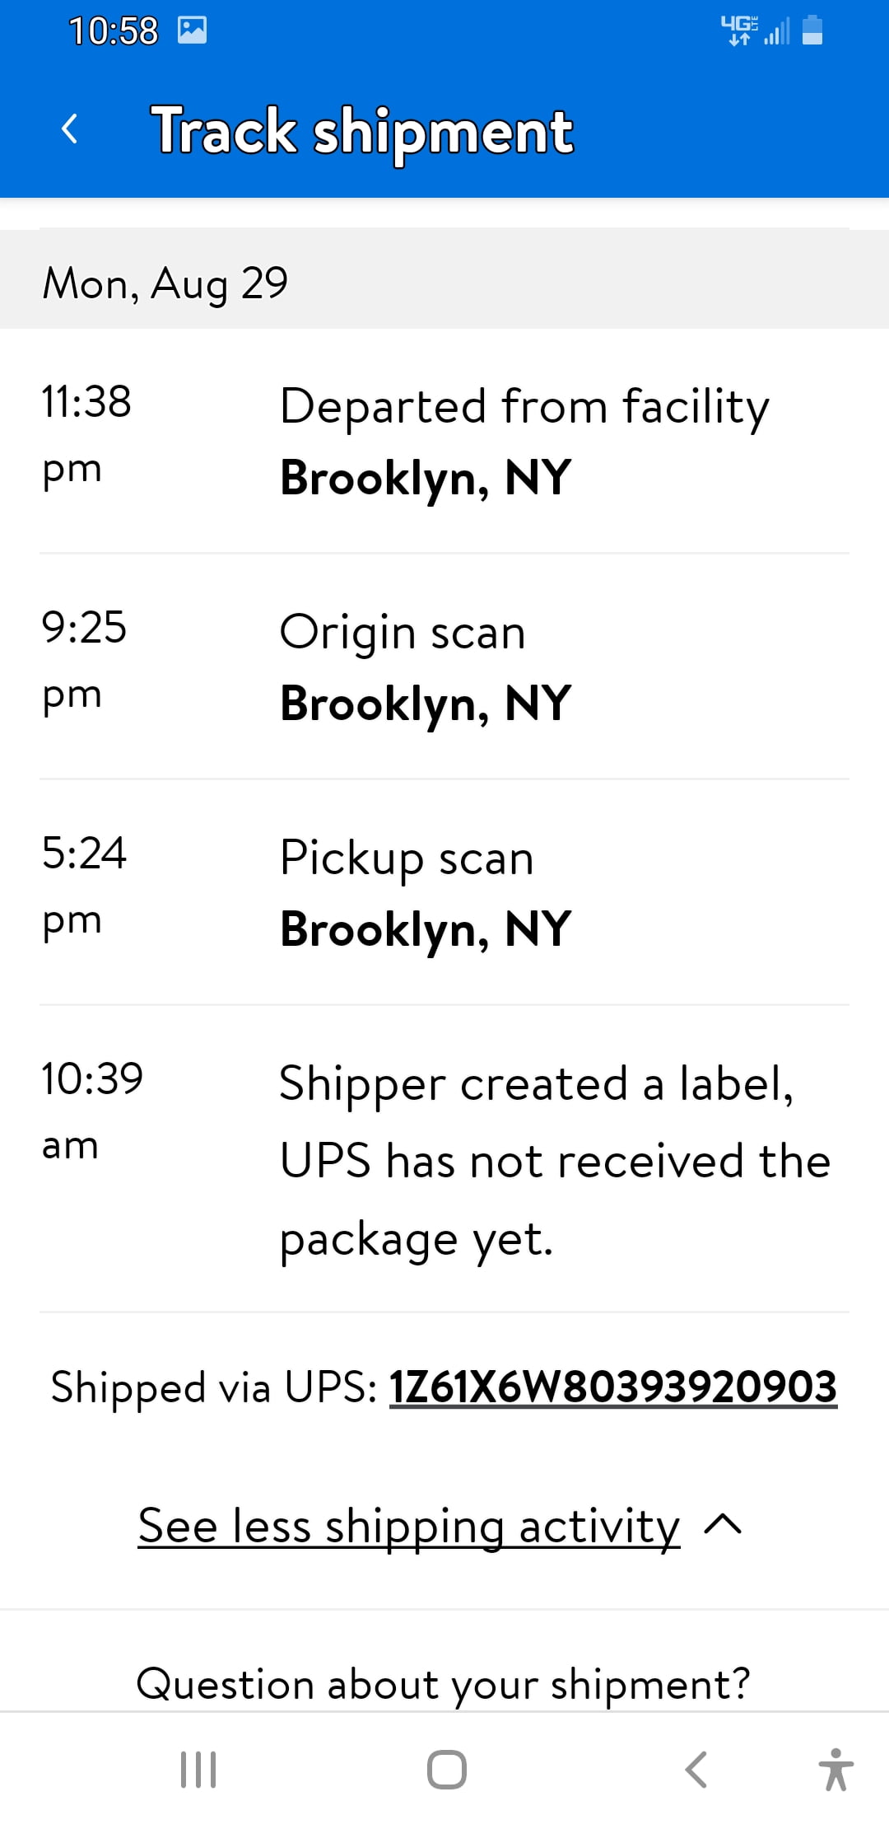Open UPS tracking number 1Z61X6W80393920903
Image resolution: width=889 pixels, height=1829 pixels.
(x=612, y=1387)
